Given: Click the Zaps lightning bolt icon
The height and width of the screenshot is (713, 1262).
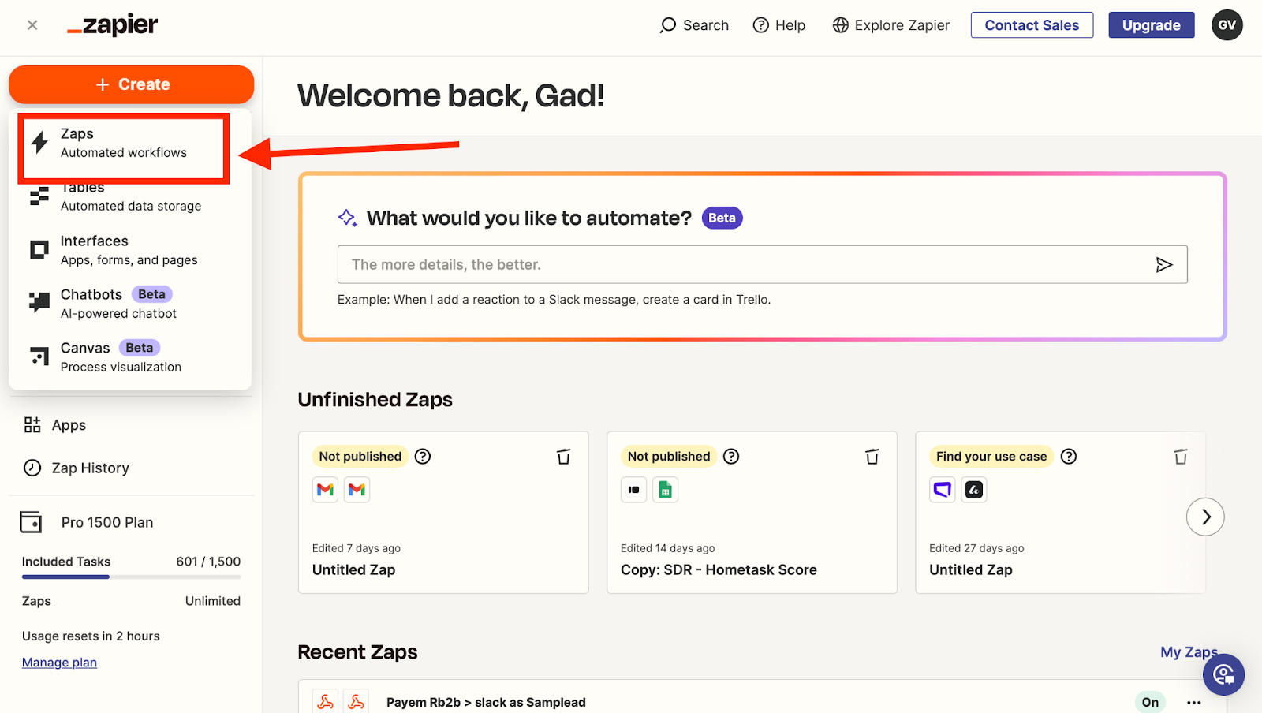Looking at the screenshot, I should (39, 143).
